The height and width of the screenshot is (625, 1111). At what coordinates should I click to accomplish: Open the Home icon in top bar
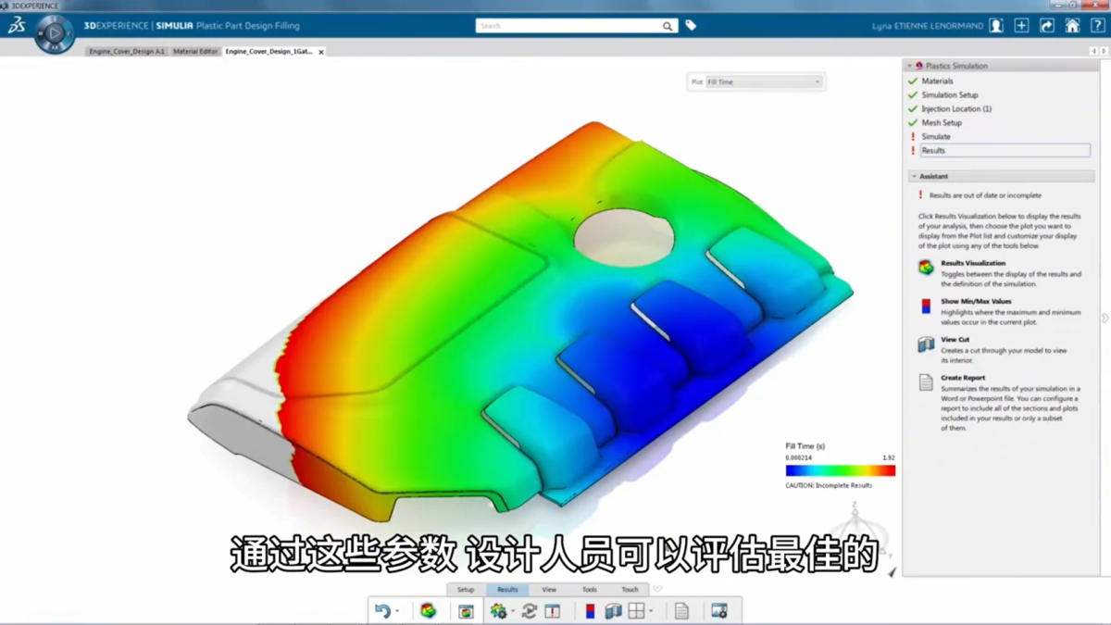(x=1072, y=26)
